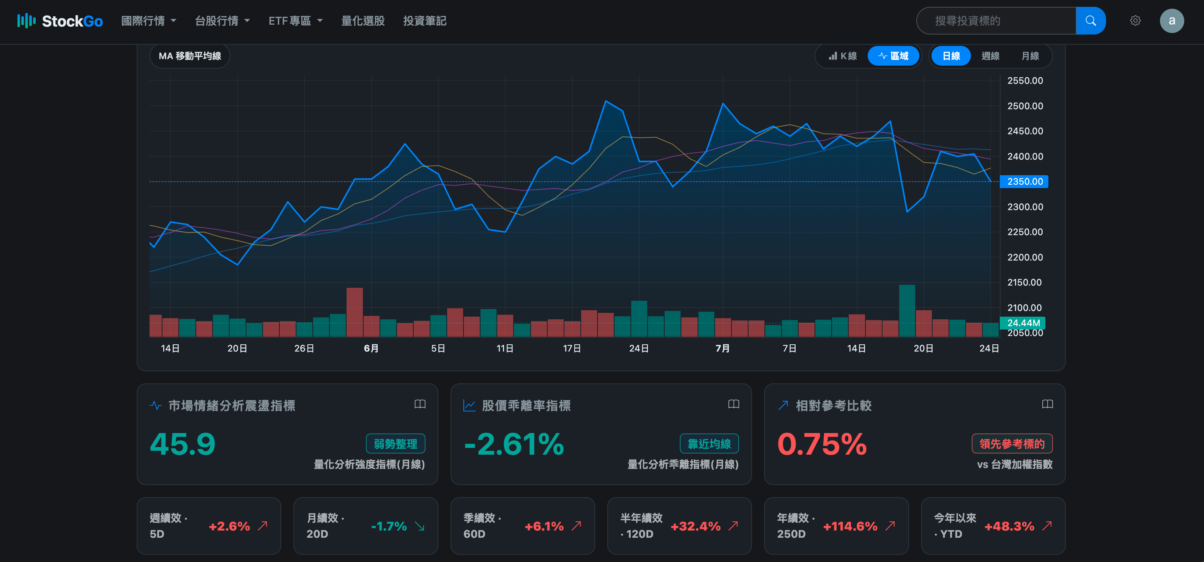Click the up arrow in 季績效 60D card
The height and width of the screenshot is (562, 1204).
576,526
